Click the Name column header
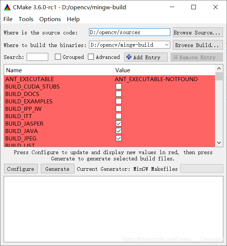Image resolution: width=227 pixels, height=246 pixels. (59, 70)
